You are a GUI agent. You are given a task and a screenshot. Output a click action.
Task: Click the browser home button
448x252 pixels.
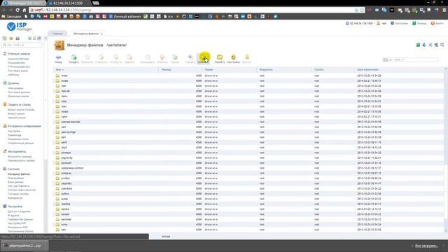pyautogui.click(x=24, y=10)
